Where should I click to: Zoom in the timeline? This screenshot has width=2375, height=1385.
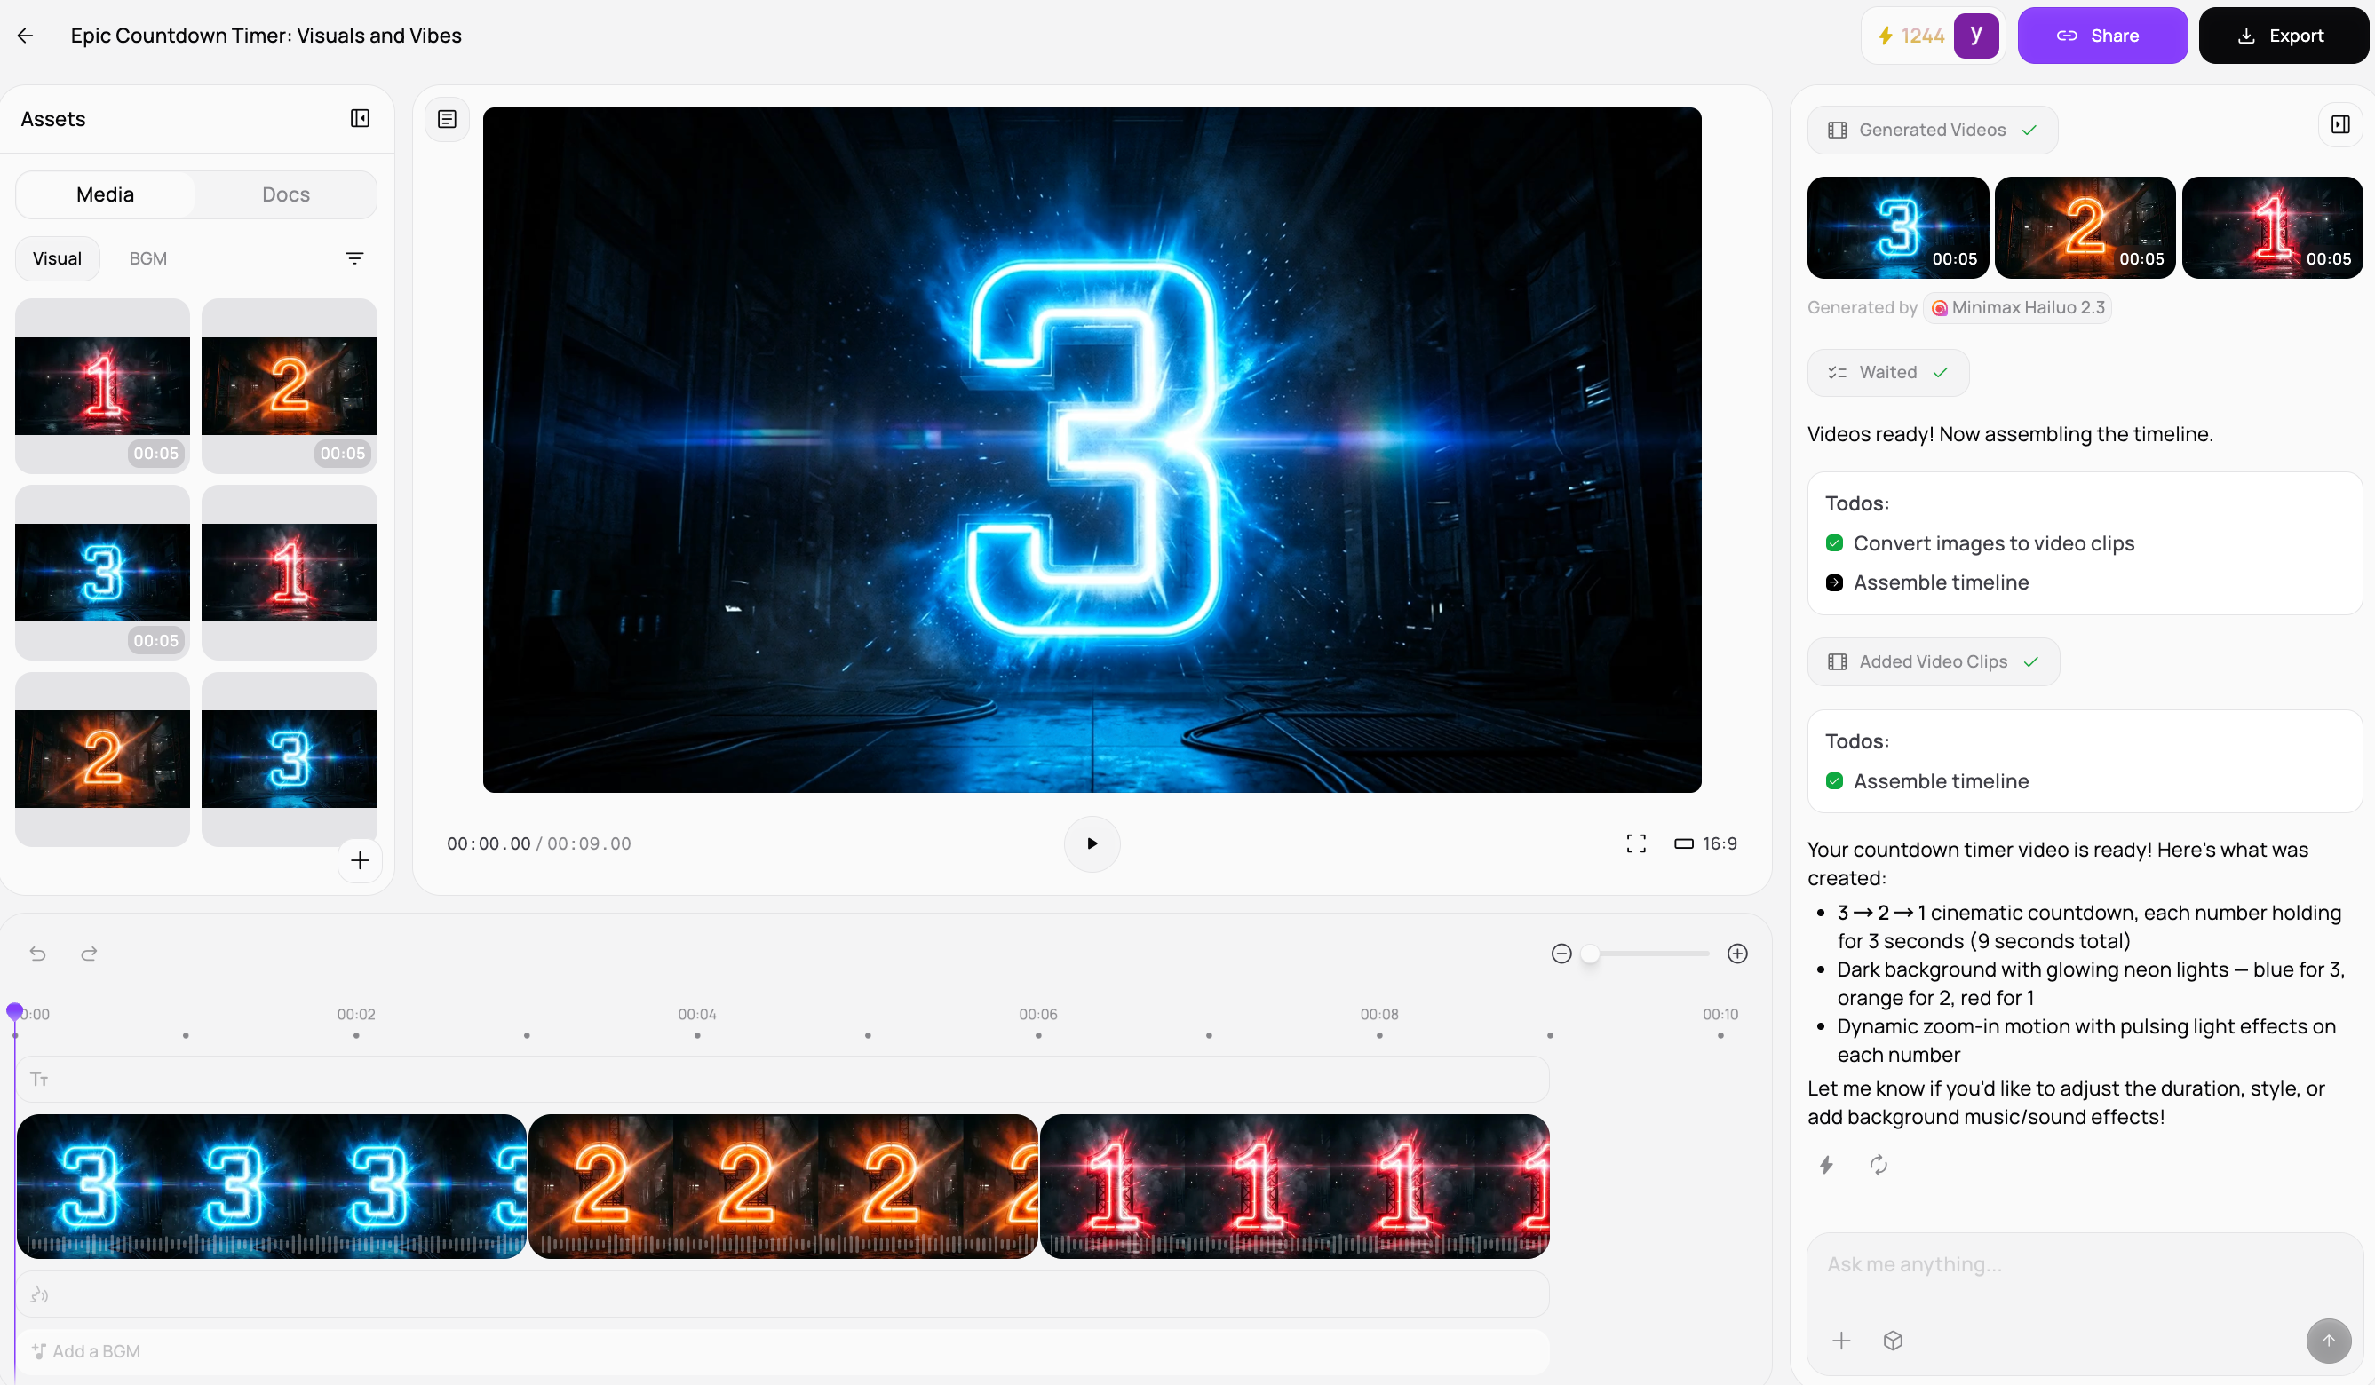[x=1737, y=954]
